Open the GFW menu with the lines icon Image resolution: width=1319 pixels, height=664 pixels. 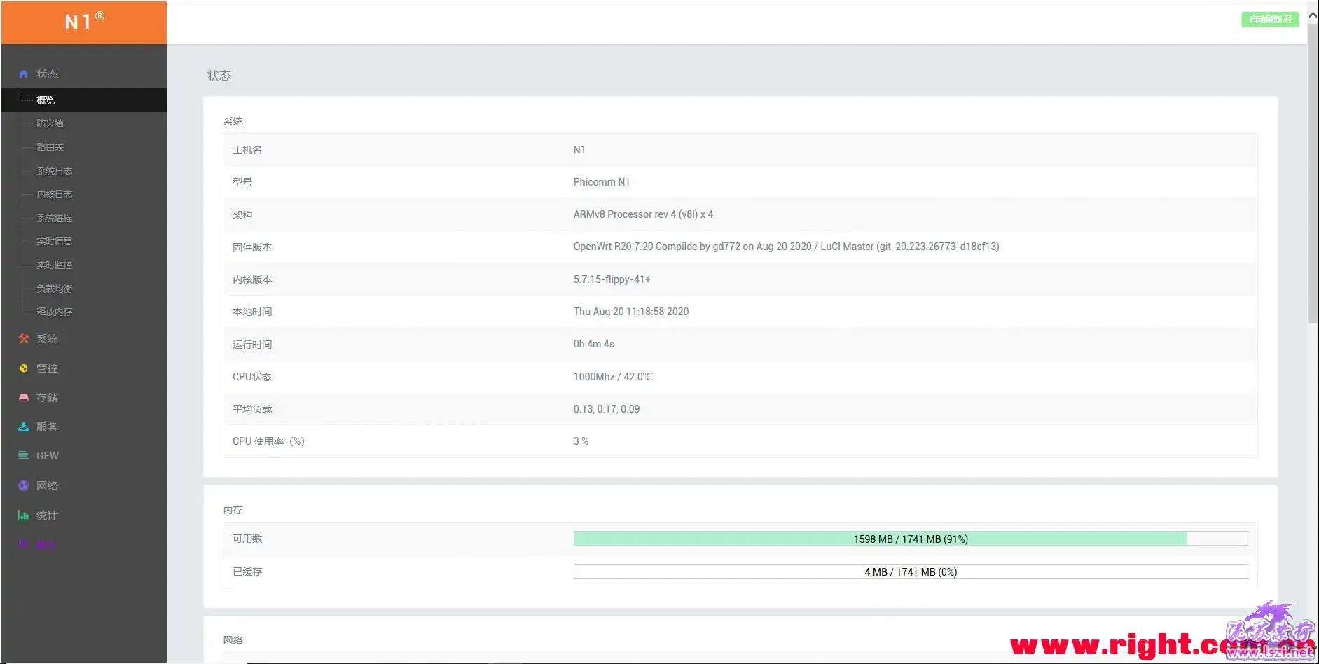[39, 456]
